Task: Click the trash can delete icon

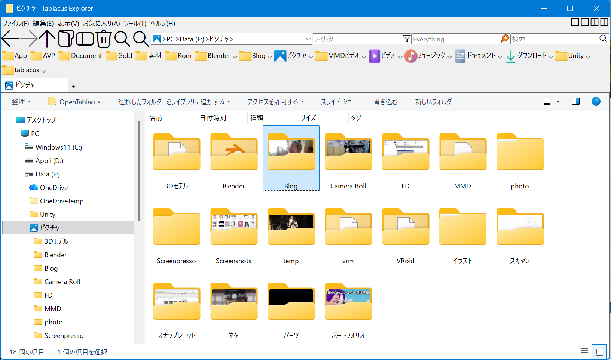Action: [104, 39]
